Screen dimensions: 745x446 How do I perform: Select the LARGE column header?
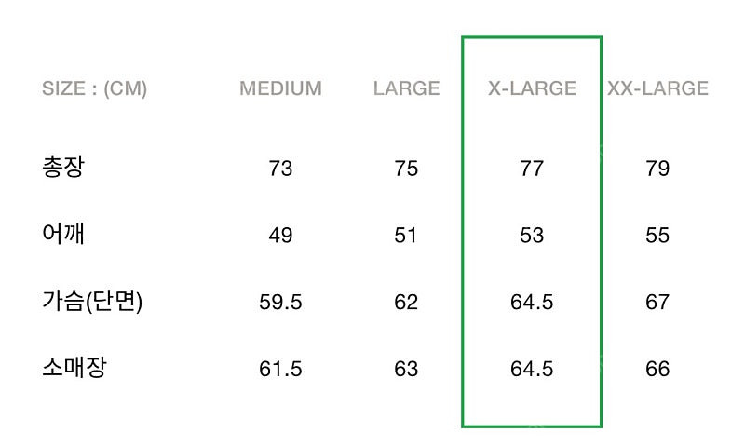tap(406, 89)
